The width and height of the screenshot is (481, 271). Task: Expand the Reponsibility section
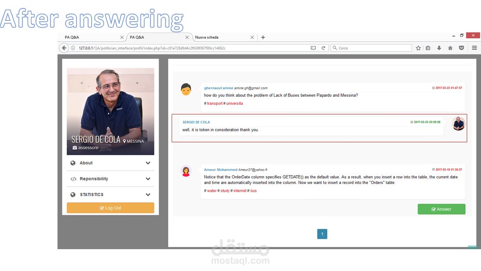pyautogui.click(x=110, y=179)
